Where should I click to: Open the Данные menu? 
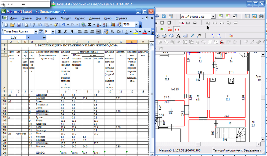point(95,18)
